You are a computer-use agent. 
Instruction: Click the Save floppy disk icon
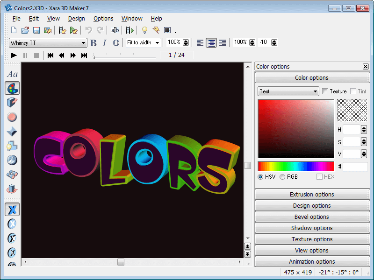[36, 30]
